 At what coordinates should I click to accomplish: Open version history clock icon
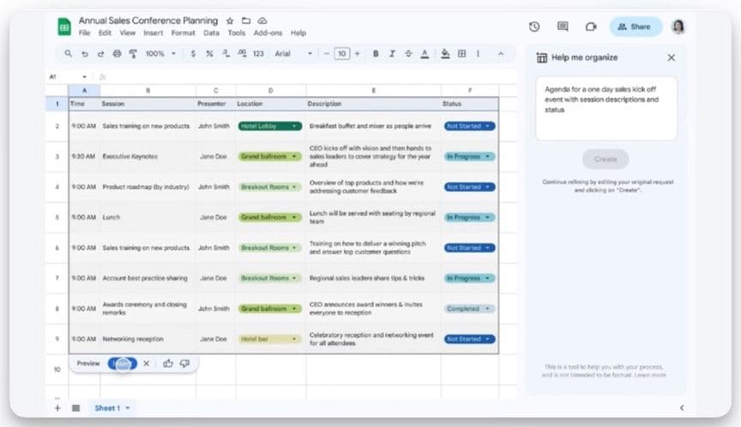[534, 27]
